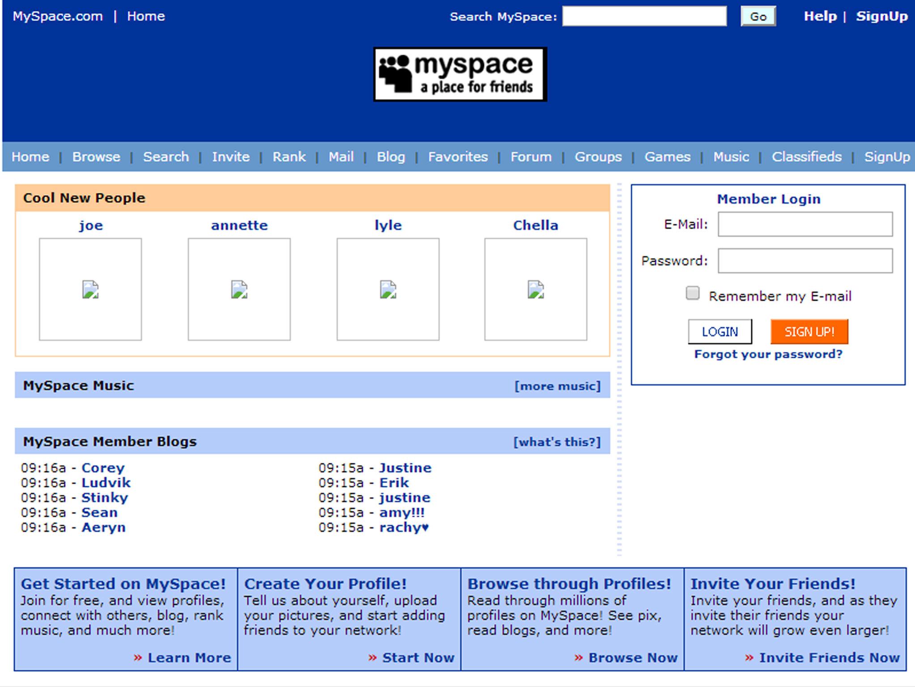Open Music from the navigation bar
Screen dimensions: 915x687
point(731,157)
